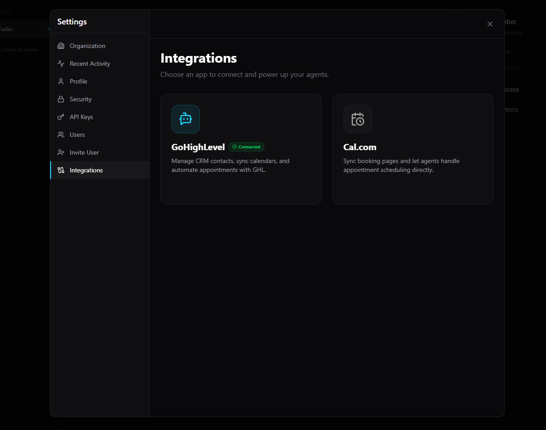View the Users section
Screen dimensions: 546x430
(x=100, y=135)
